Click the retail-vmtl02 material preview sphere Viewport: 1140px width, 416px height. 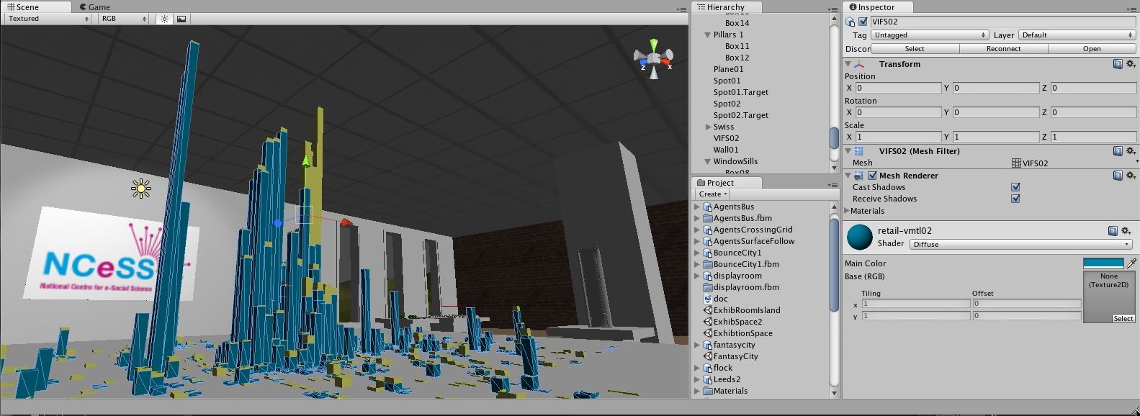tap(859, 238)
